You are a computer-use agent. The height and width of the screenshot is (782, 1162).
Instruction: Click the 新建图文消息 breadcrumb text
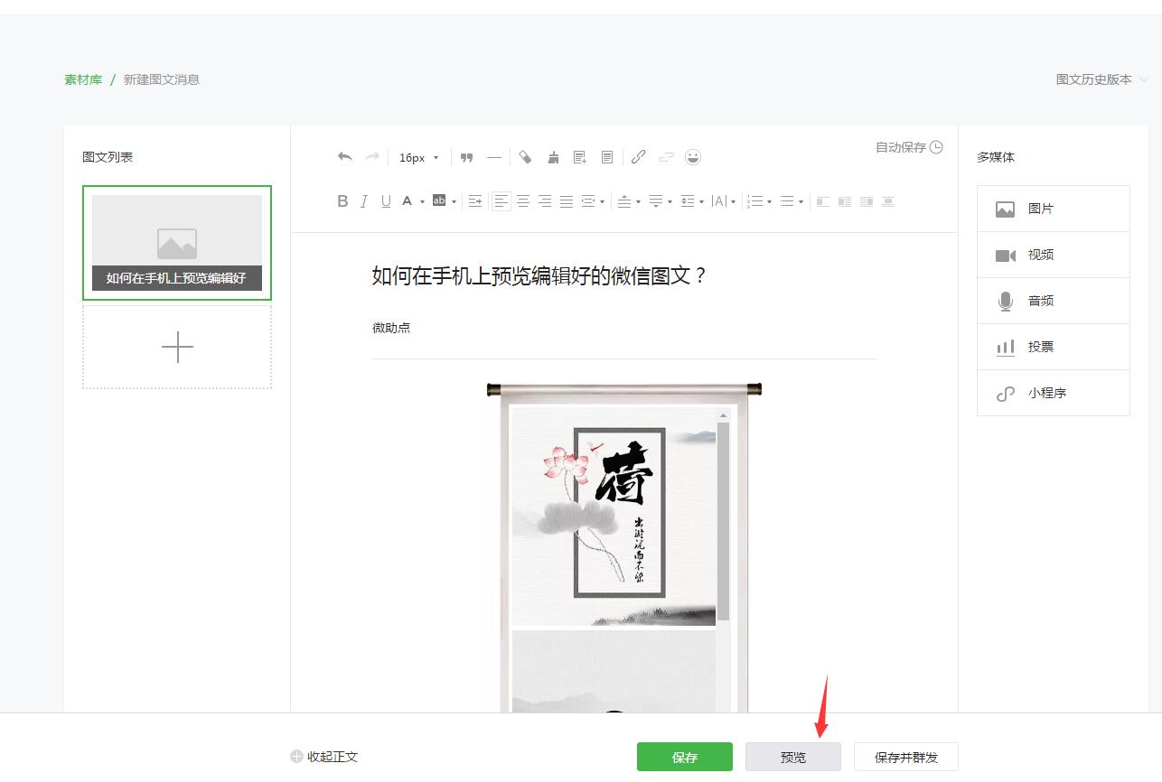coord(162,79)
